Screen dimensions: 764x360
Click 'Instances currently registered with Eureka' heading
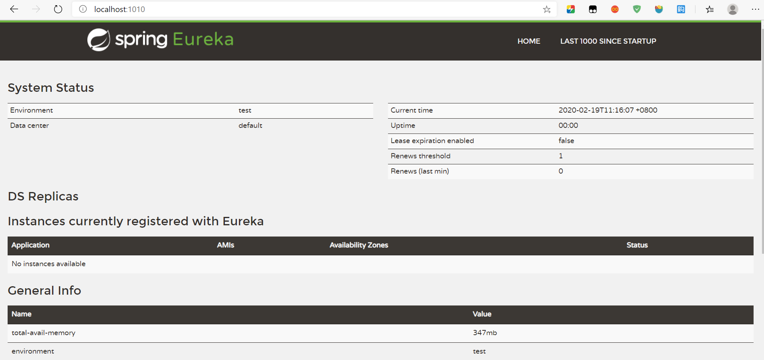tap(136, 221)
